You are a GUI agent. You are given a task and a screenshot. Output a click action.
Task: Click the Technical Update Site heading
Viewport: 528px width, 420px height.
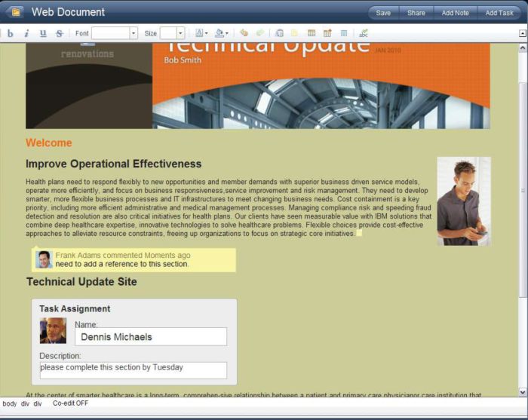pyautogui.click(x=81, y=282)
